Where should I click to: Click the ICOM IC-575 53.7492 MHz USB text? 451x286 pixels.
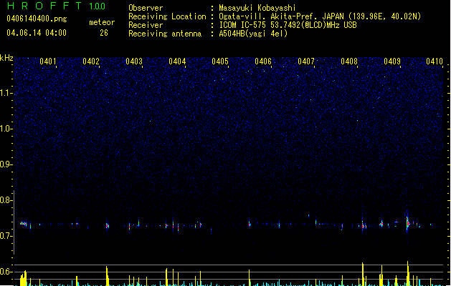288,25
